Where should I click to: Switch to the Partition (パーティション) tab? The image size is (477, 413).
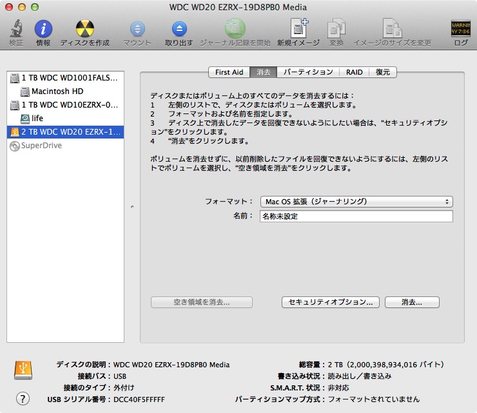tap(308, 72)
